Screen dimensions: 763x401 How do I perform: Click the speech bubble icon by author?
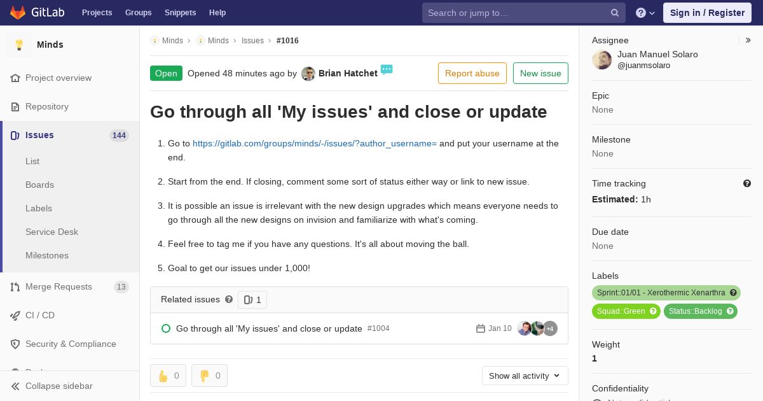tap(387, 69)
